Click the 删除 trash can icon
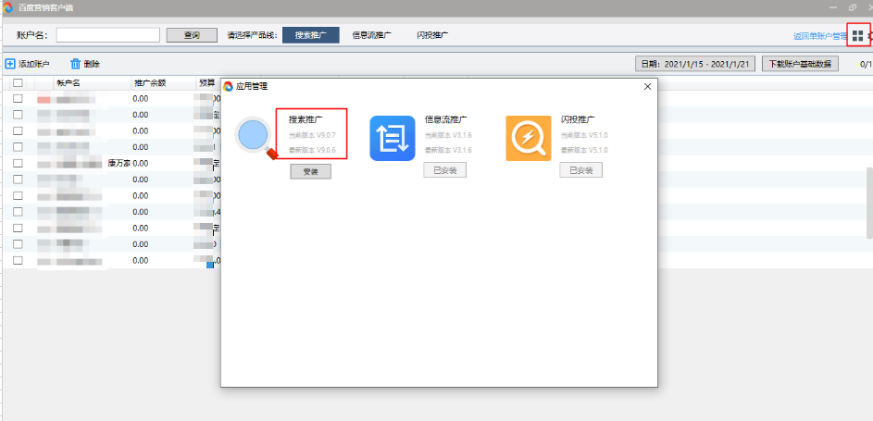The image size is (873, 421). 75,64
